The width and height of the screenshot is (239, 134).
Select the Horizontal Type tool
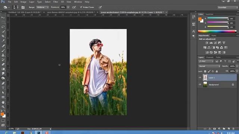3,88
